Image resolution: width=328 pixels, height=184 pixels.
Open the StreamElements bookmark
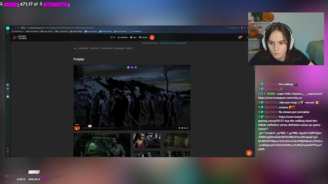[x=18, y=31]
